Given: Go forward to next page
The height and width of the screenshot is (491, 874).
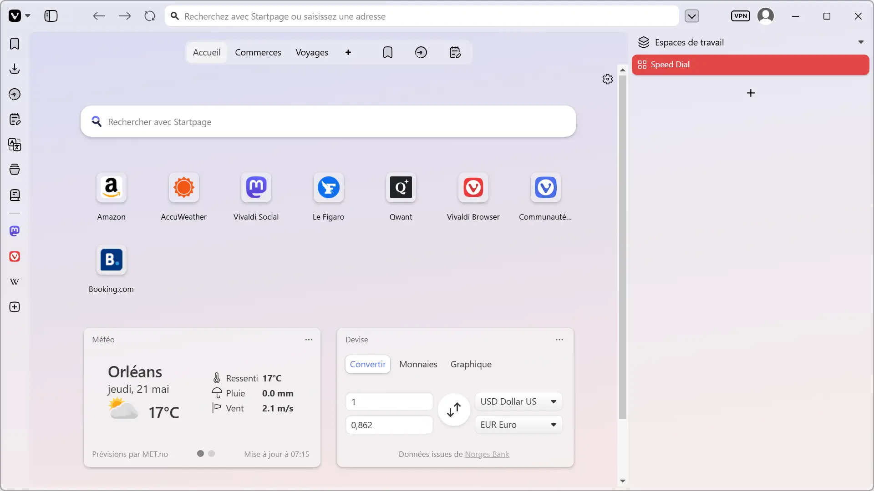Looking at the screenshot, I should coord(124,16).
